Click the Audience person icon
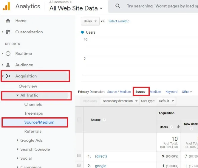Screen dimensions: 198x168 (x=8, y=65)
